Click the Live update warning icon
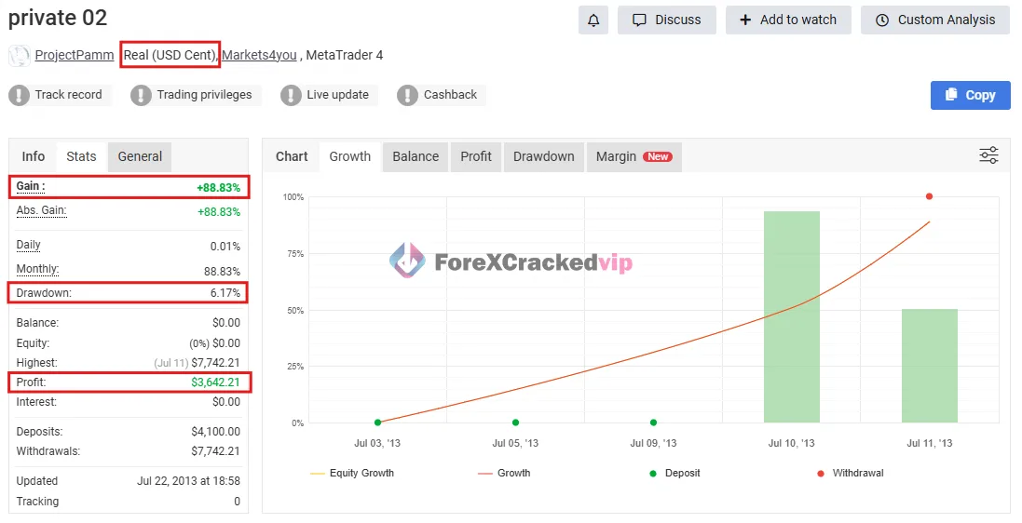1022x523 pixels. [x=291, y=95]
